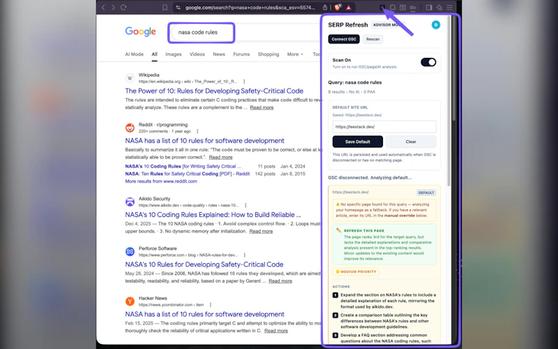Viewport: 558px width, 349px height.
Task: Reload the Google search page
Action: [123, 8]
